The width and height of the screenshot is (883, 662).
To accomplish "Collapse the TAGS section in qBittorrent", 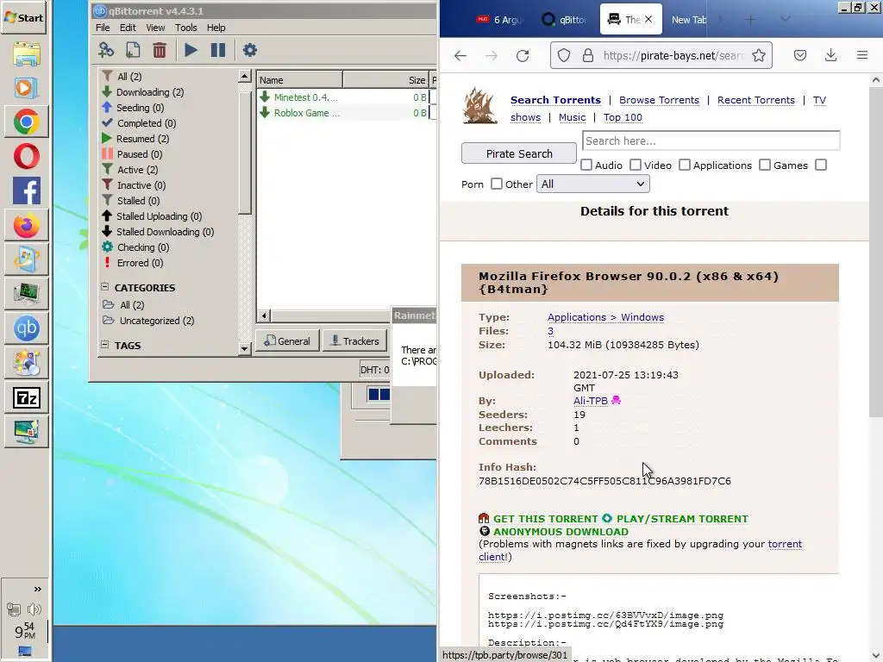I will click(x=104, y=345).
